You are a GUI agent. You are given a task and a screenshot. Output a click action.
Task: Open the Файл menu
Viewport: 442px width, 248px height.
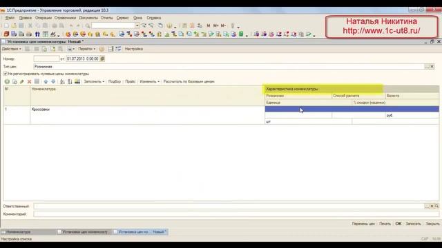[x=10, y=18]
